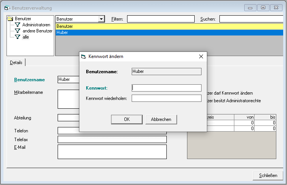This screenshot has height=185, width=287.
Task: Click second row von cell value 0
Action: (x=244, y=129)
